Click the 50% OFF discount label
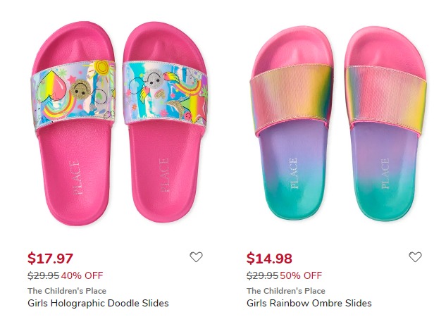Viewport: 434px width, 317px height. click(x=301, y=275)
